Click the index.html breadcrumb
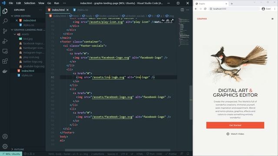Screen dimensions: 278x156 click(58, 16)
